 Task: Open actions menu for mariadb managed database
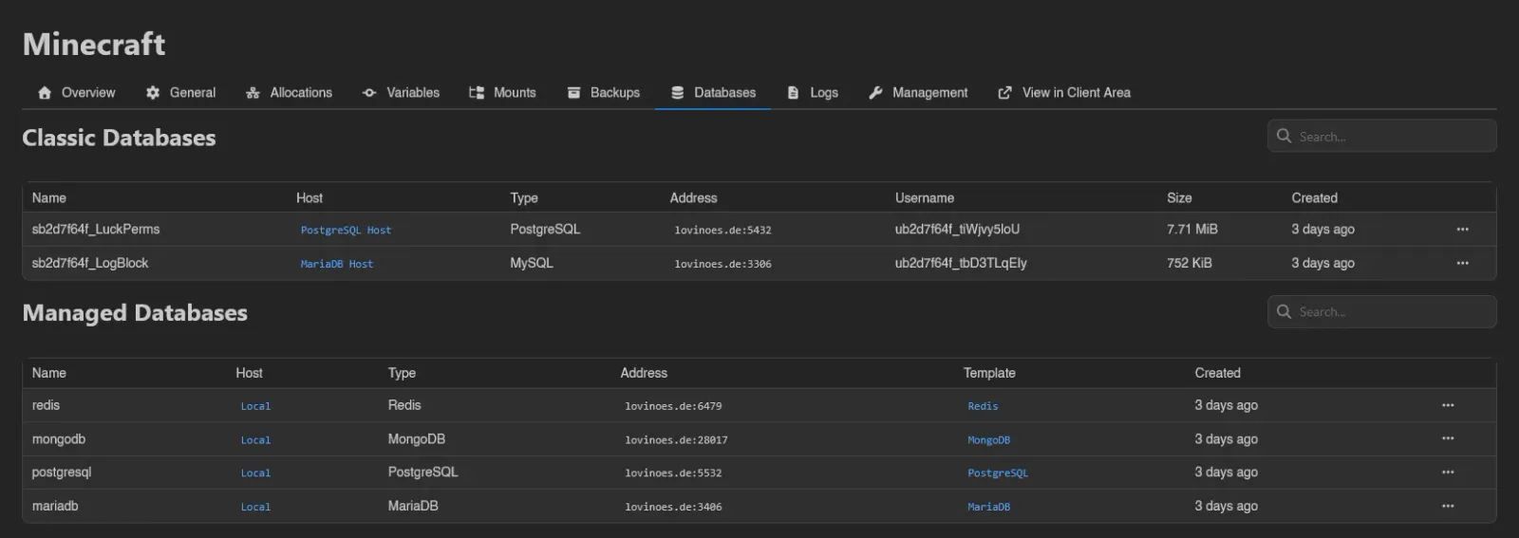(x=1448, y=506)
